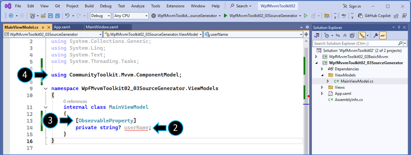
Task: Click the spell checker abc icon
Action: pos(343,16)
